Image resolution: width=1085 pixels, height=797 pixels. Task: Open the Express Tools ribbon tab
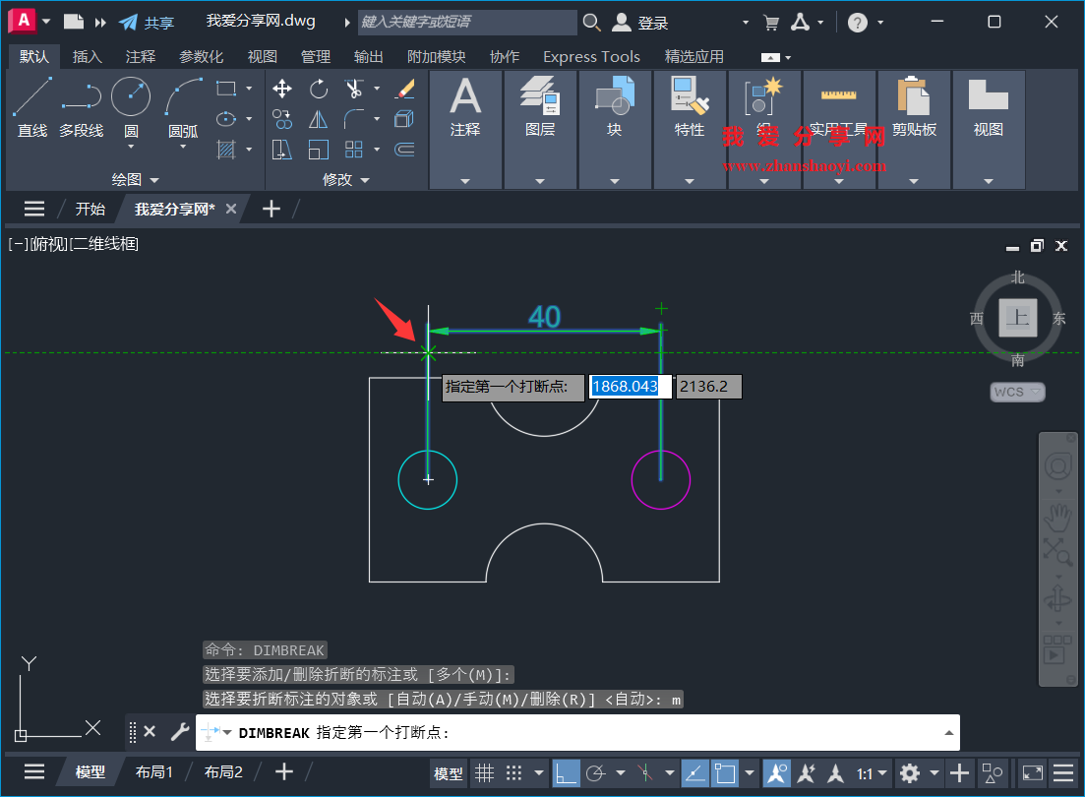point(591,57)
